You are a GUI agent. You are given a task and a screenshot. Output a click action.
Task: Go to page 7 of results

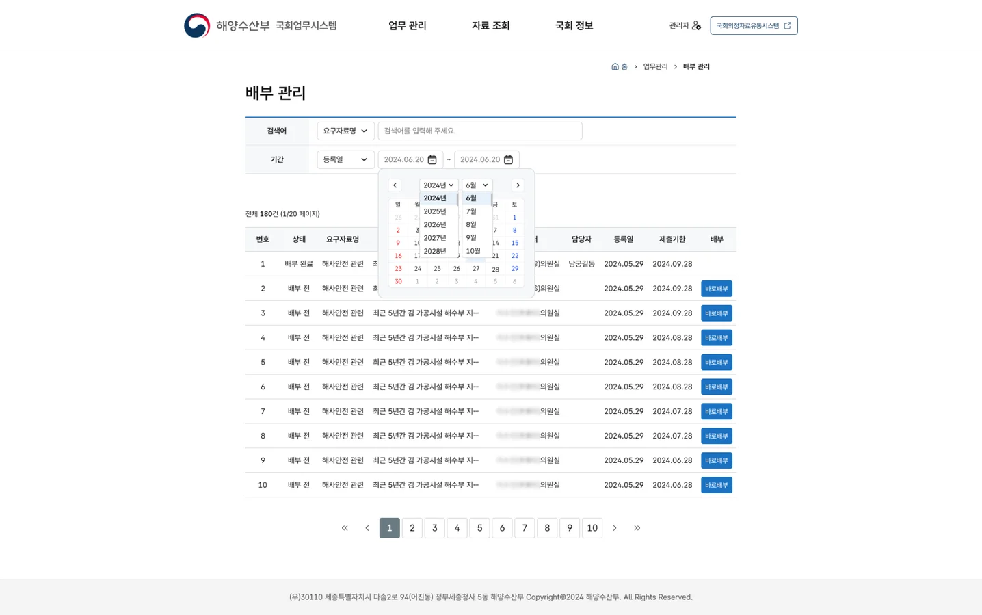[x=525, y=528]
